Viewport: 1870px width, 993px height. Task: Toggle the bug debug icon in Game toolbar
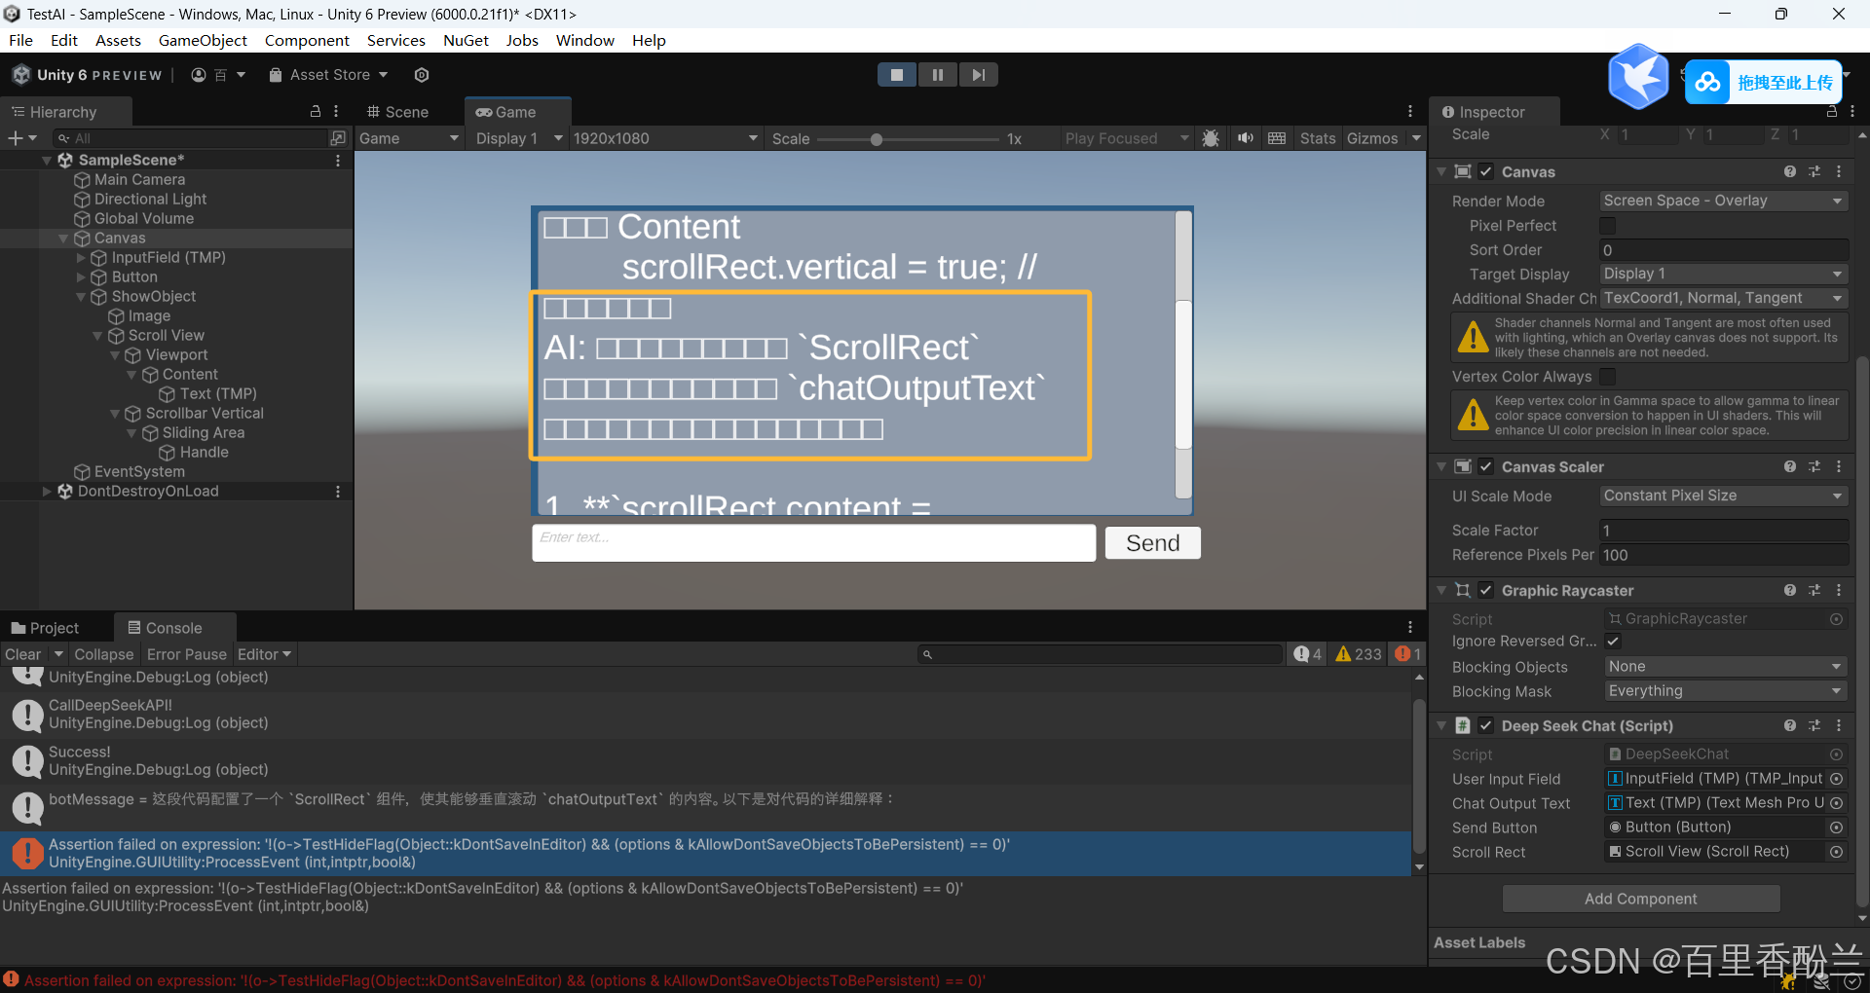coord(1211,138)
